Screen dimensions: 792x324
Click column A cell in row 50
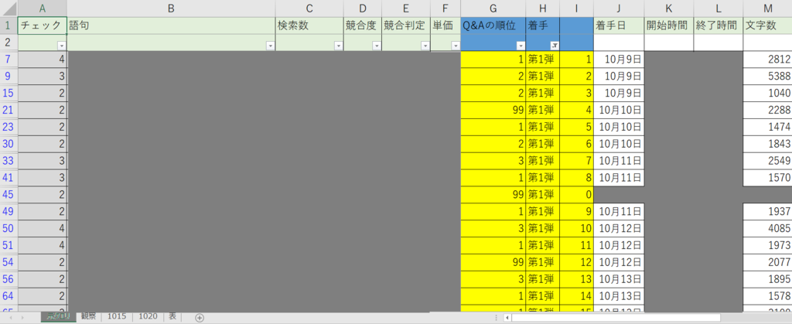coord(42,228)
